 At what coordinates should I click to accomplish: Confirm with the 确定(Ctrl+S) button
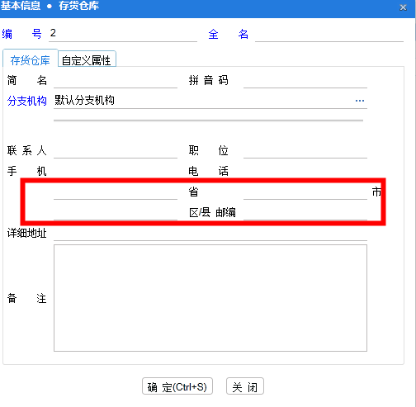click(177, 386)
